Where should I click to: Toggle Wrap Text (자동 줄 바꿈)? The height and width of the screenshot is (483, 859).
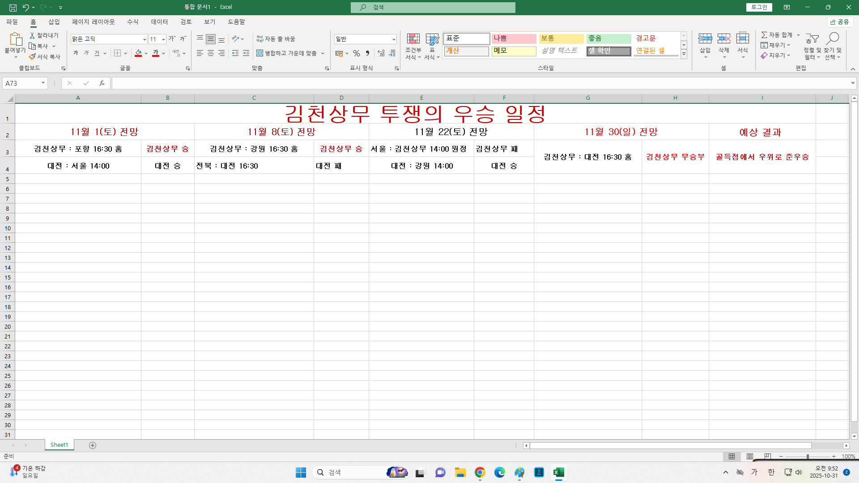coord(276,39)
